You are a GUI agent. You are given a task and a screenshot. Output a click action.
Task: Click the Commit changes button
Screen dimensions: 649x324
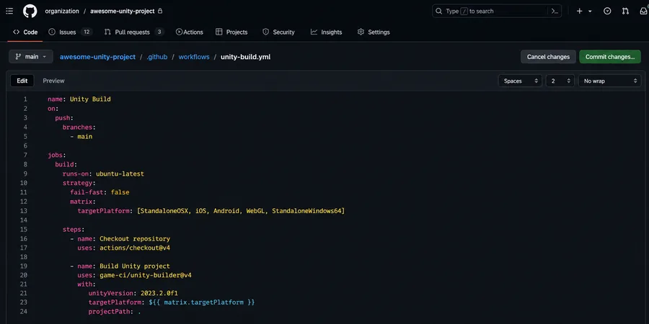[610, 57]
